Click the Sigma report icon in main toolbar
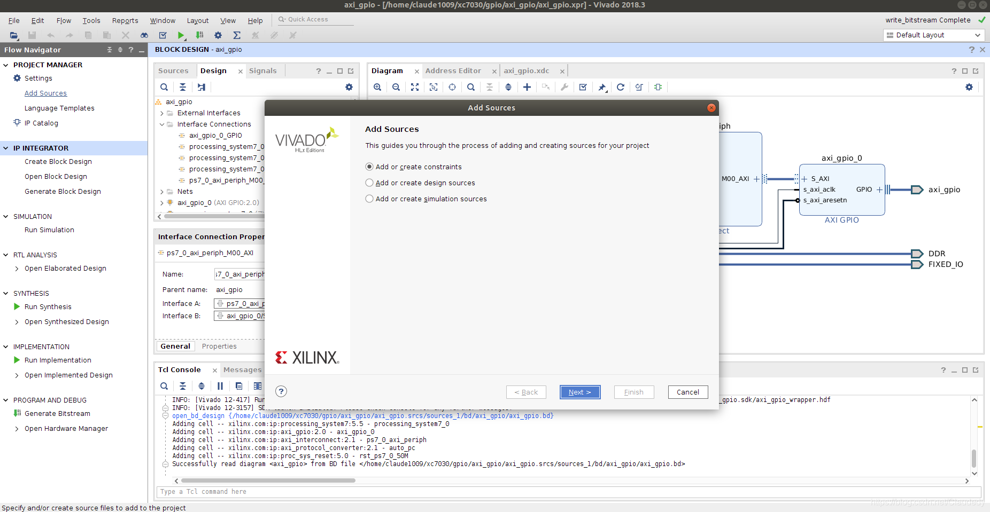 click(x=237, y=35)
